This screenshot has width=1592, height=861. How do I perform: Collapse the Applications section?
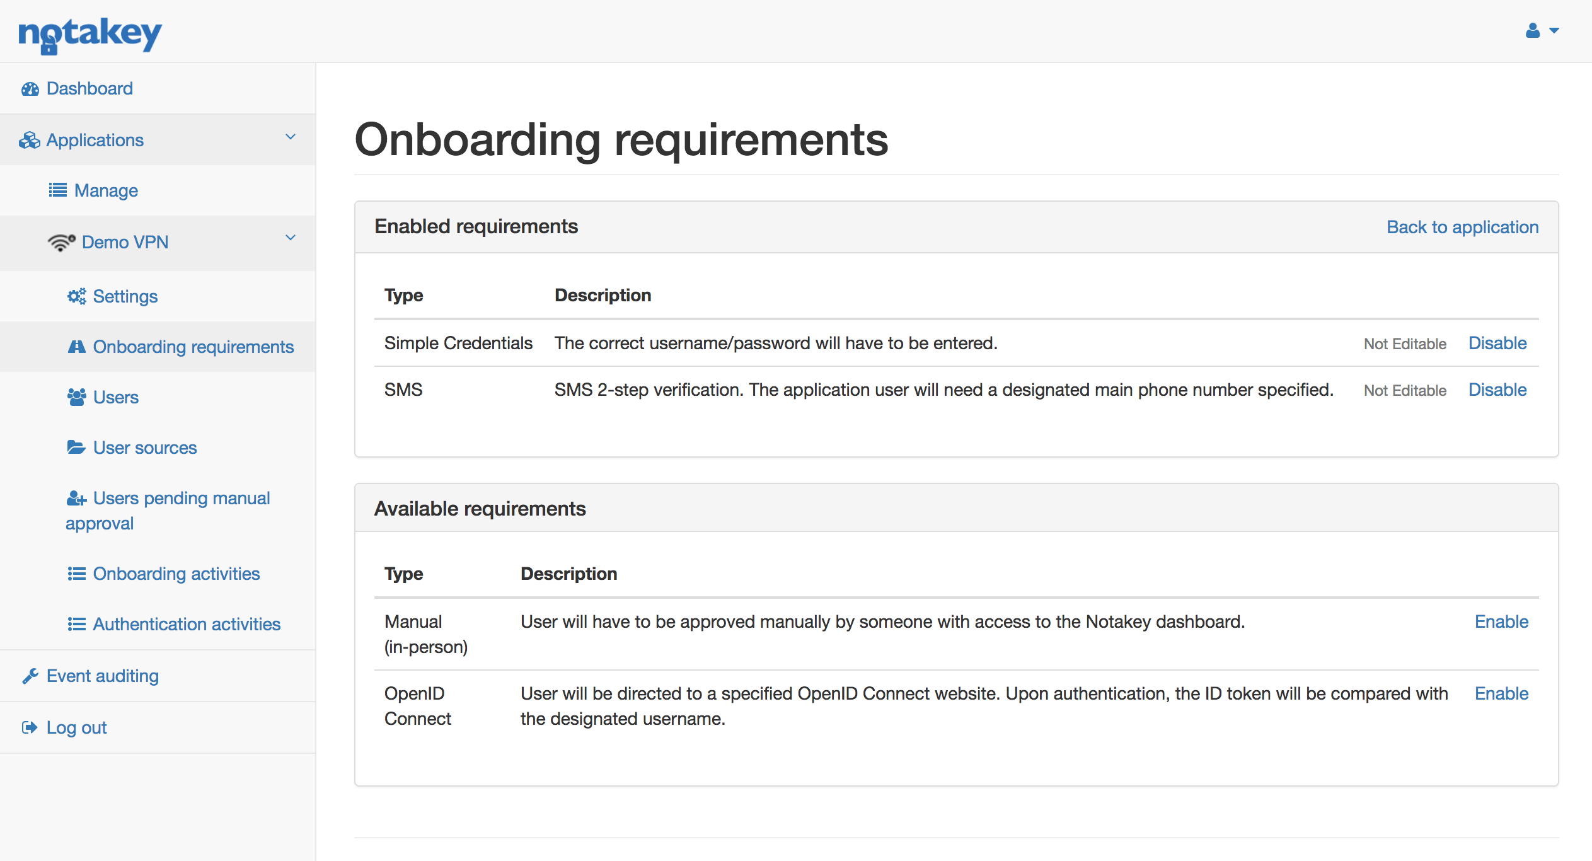click(x=291, y=137)
